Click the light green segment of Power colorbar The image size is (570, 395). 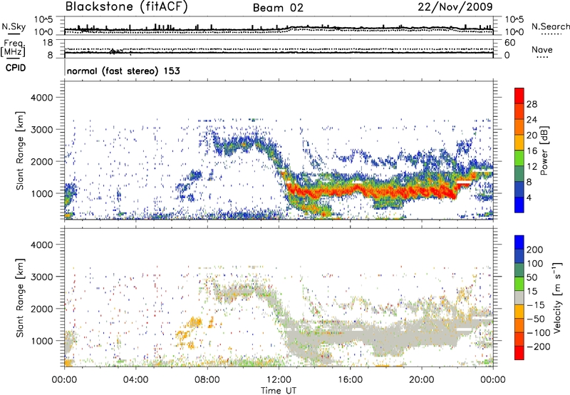[x=519, y=158]
